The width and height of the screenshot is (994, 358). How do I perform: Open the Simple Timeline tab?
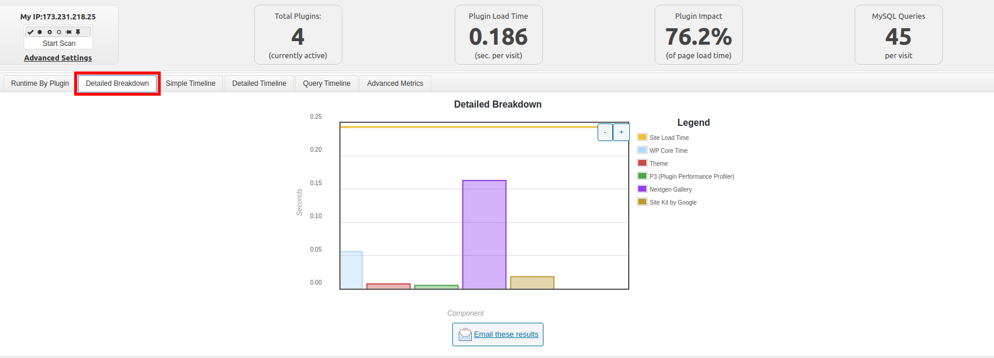click(x=191, y=83)
